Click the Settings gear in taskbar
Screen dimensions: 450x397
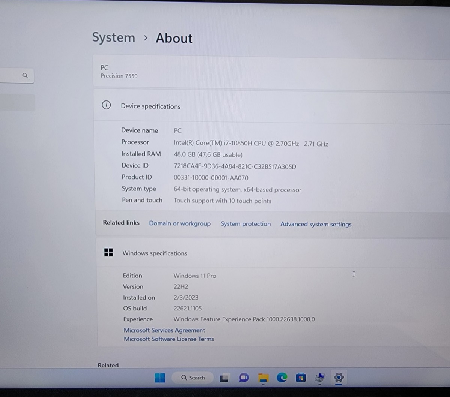tap(339, 378)
